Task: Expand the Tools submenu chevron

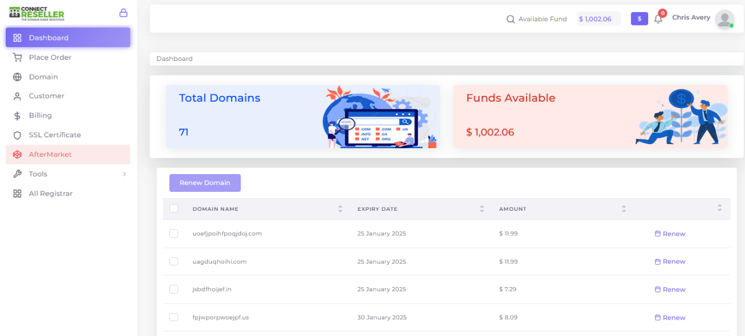Action: pos(124,174)
